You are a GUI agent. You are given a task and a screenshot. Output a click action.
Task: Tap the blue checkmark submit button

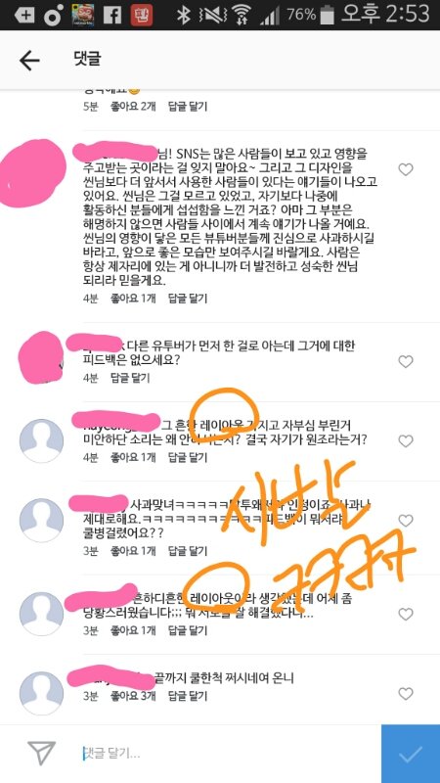coord(411,754)
